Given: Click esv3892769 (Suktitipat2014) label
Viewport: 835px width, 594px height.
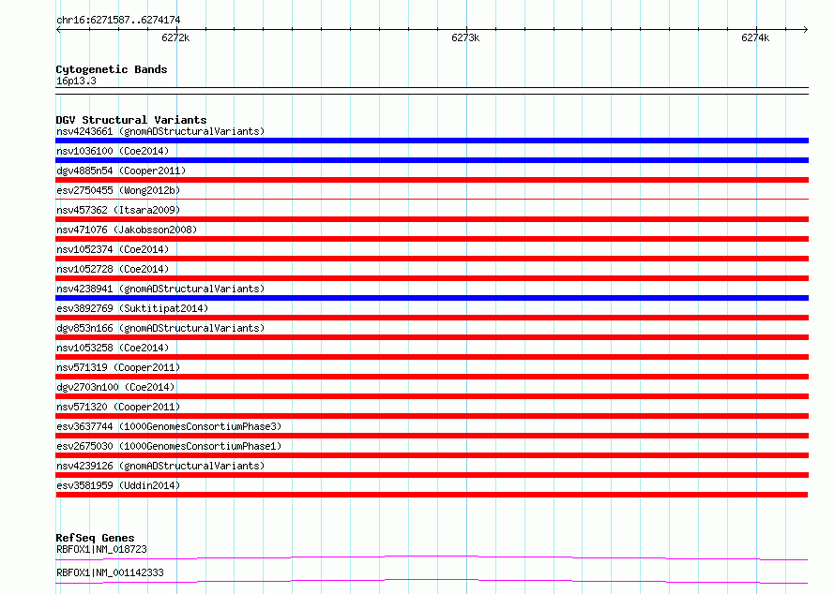Looking at the screenshot, I should click(x=132, y=308).
